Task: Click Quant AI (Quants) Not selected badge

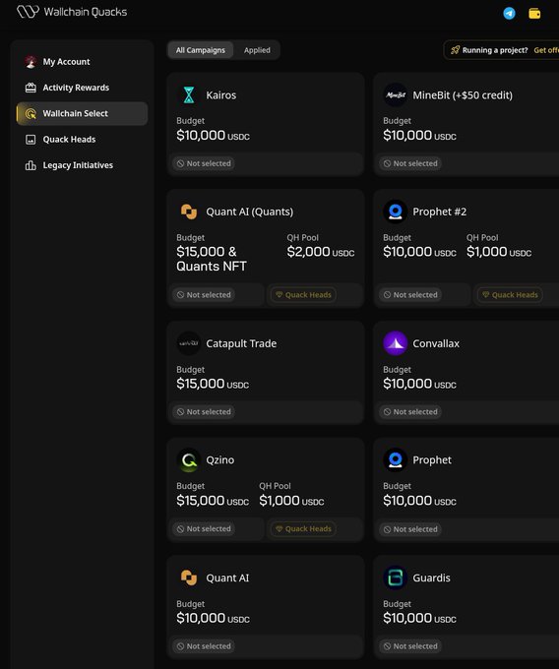Action: [x=204, y=295]
